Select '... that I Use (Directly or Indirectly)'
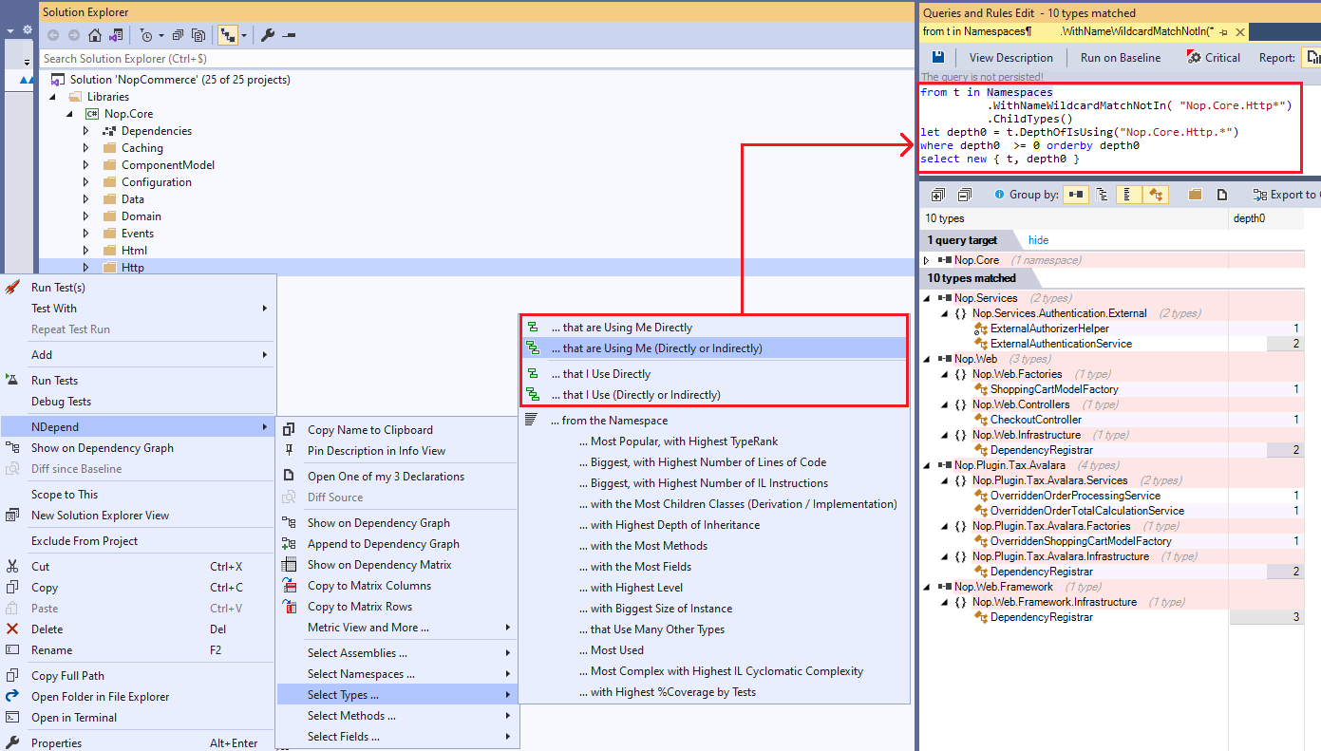 point(714,394)
